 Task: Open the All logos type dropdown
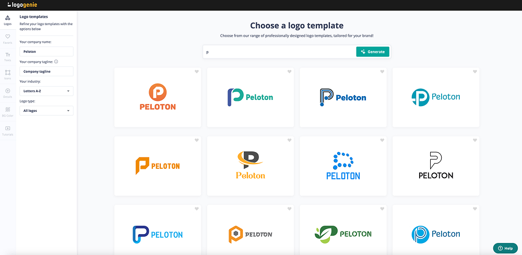[x=46, y=111]
